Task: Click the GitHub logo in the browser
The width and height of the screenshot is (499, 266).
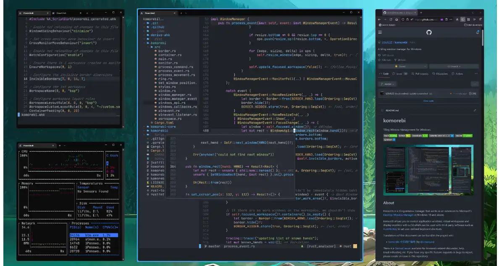Action: point(429,32)
